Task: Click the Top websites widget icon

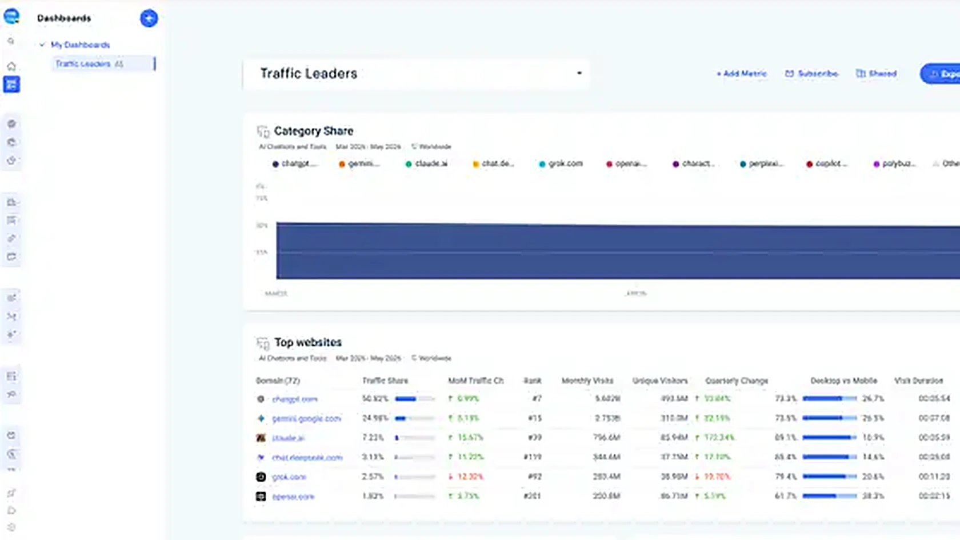Action: coord(263,343)
